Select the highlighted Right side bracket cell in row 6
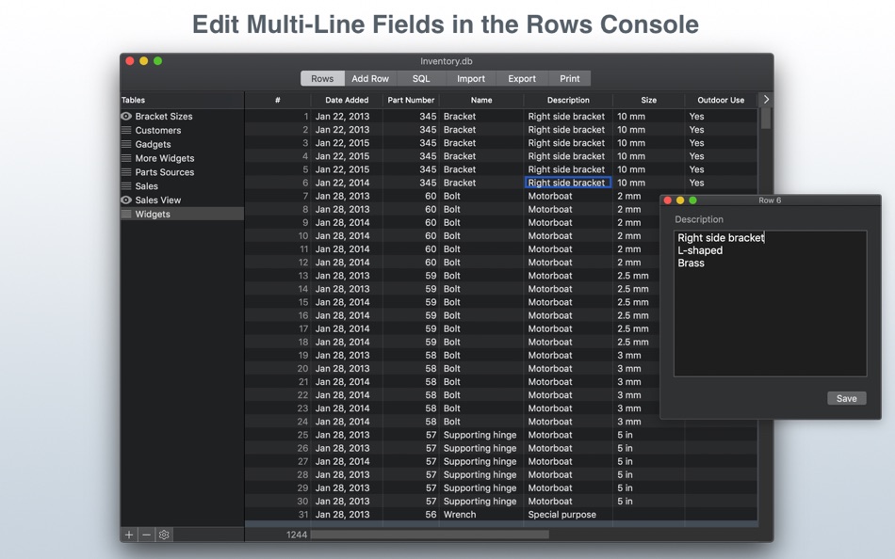The width and height of the screenshot is (895, 559). click(x=568, y=183)
